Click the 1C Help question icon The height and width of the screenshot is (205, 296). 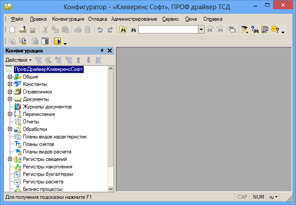tap(275, 30)
